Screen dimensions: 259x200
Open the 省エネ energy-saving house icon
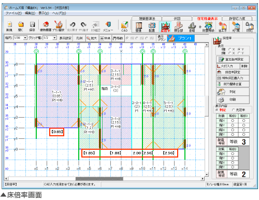tap(222, 27)
